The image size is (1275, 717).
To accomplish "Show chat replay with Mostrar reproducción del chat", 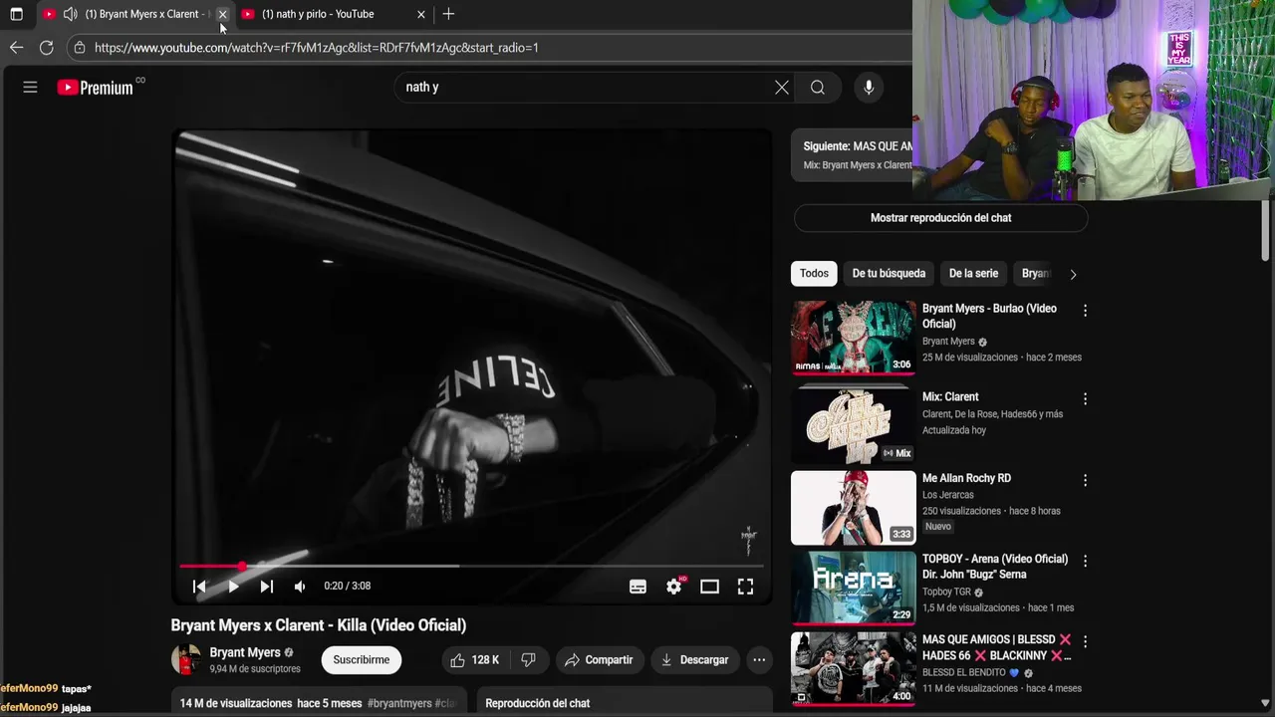I will coord(940,218).
